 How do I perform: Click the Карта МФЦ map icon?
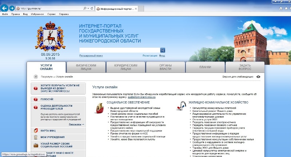pos(36,131)
